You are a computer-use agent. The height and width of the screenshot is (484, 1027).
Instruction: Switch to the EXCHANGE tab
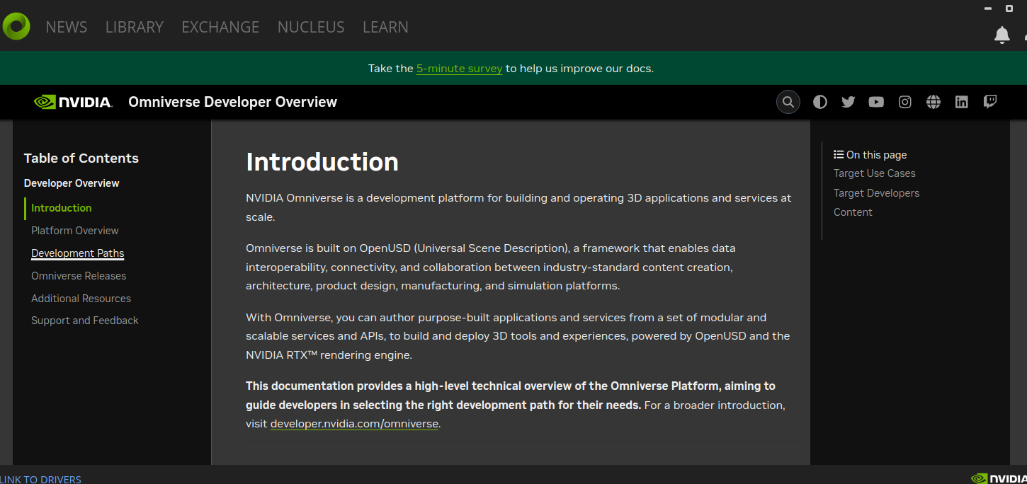(x=220, y=27)
